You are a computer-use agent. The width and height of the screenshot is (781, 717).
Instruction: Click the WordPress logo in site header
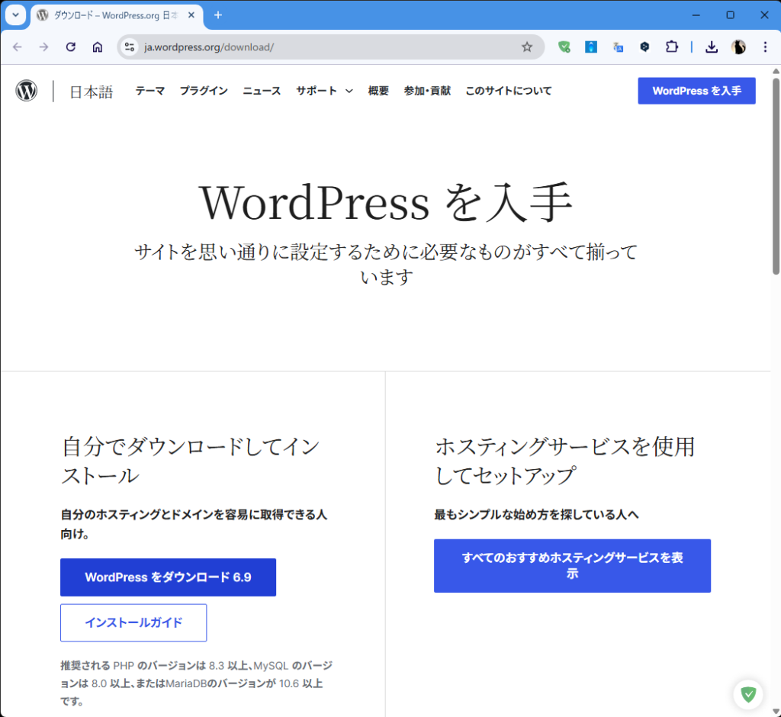(x=26, y=91)
